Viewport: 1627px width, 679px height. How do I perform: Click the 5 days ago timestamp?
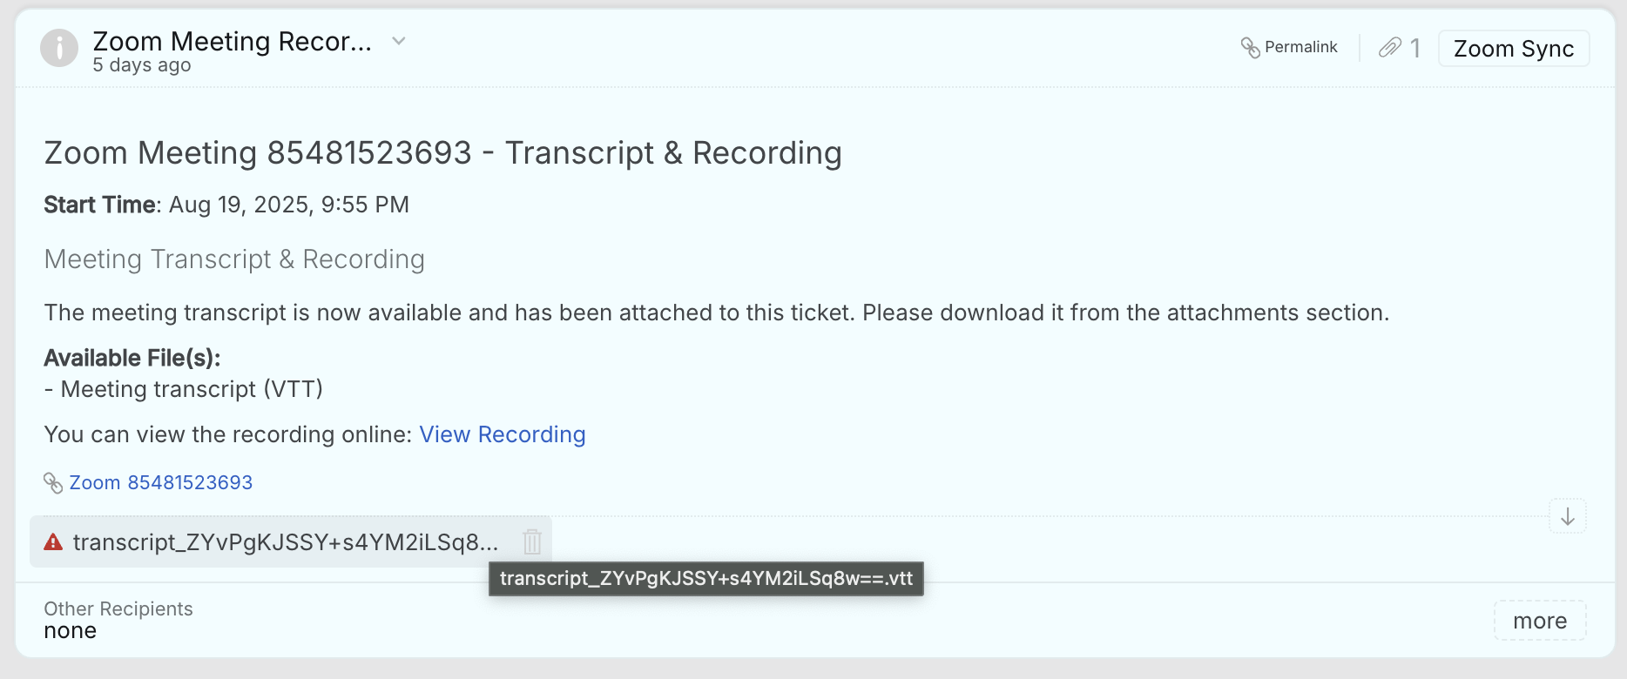[142, 65]
